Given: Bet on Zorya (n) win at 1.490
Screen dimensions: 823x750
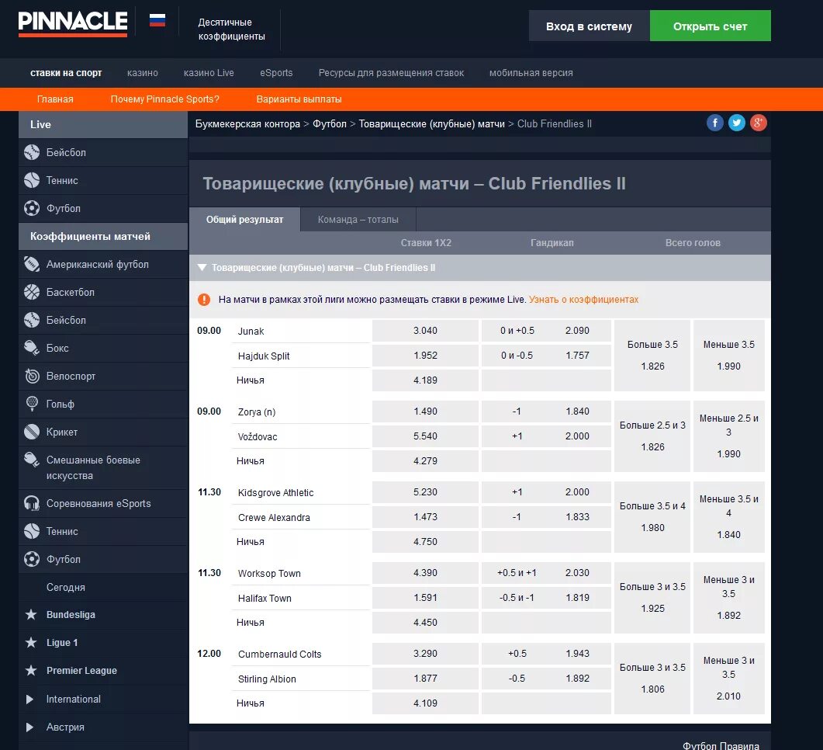Looking at the screenshot, I should (425, 411).
